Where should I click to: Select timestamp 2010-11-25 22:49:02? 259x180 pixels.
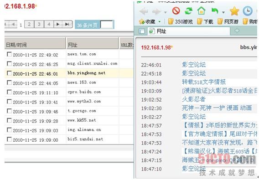[36, 55]
